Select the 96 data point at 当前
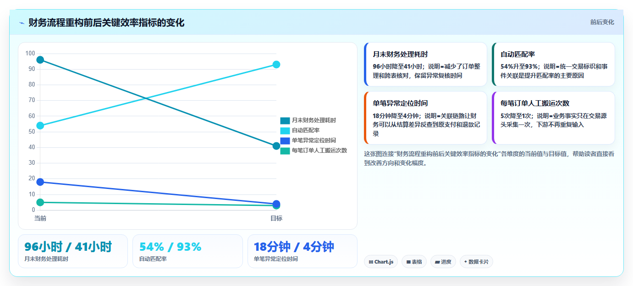The width and height of the screenshot is (633, 286). (40, 60)
